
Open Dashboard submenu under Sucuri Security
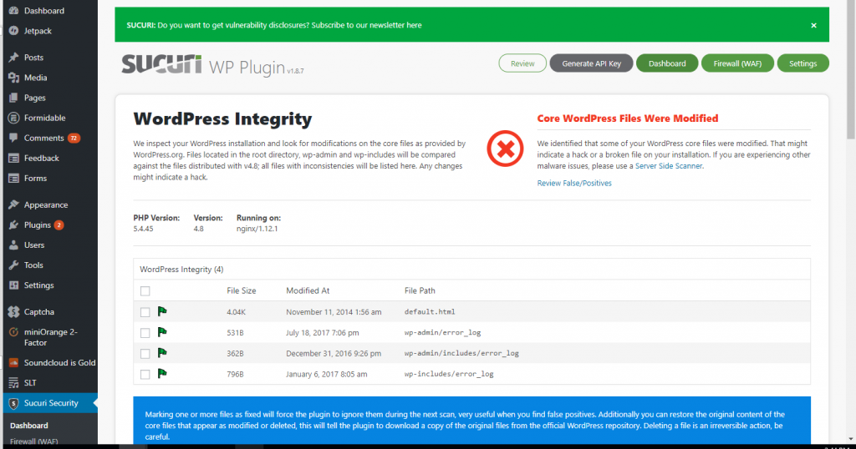[x=29, y=426]
